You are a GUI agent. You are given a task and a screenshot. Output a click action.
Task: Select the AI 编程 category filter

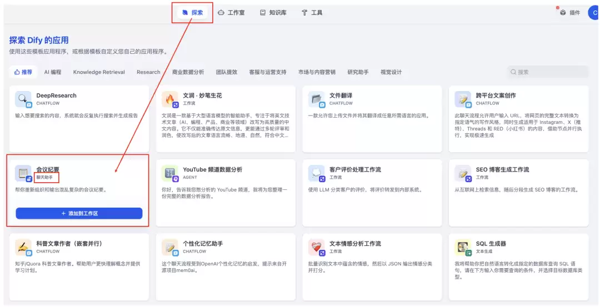52,72
